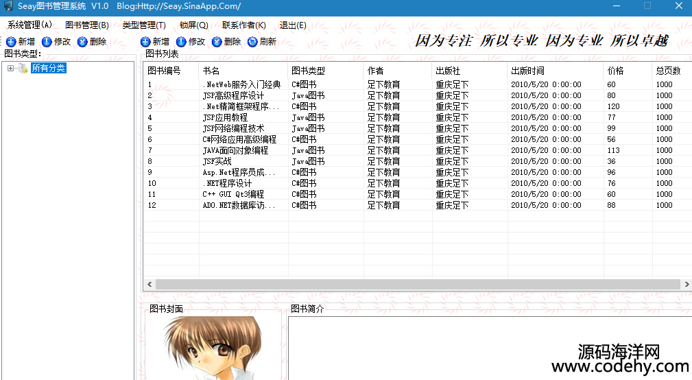Sort by 出版社 column header
This screenshot has width=692, height=380.
pyautogui.click(x=470, y=71)
